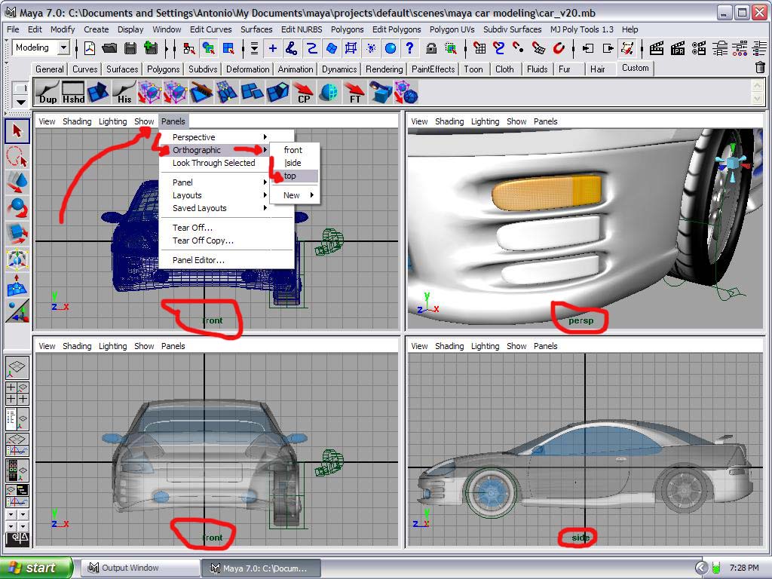
Task: Choose the Move tool in the toolbox
Action: tap(17, 182)
